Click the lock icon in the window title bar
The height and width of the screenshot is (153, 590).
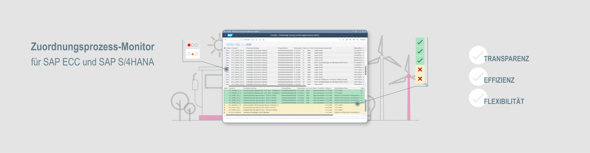point(356,32)
